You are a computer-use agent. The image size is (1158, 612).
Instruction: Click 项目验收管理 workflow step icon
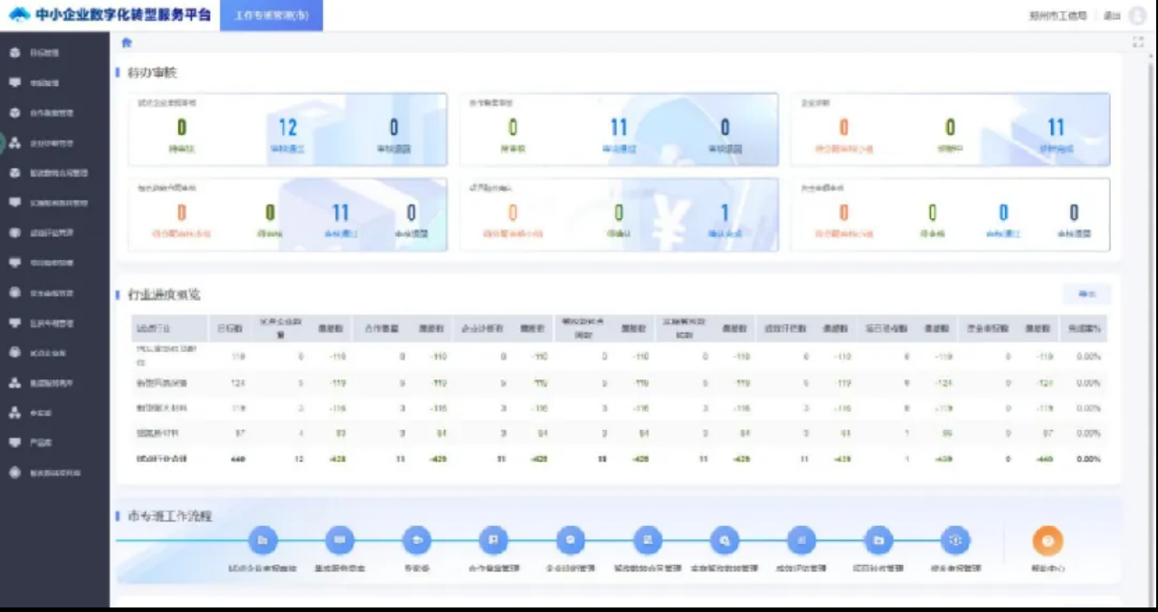878,540
